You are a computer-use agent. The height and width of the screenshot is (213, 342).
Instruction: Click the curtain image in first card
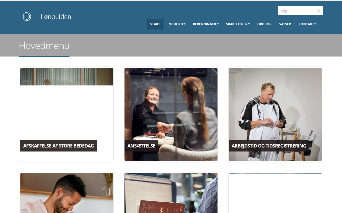[67, 77]
